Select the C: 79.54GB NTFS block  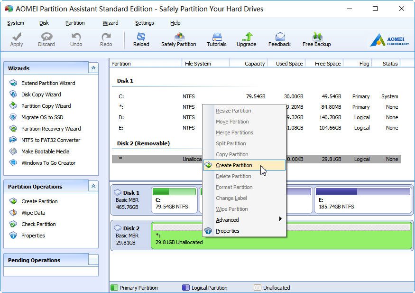(x=175, y=200)
